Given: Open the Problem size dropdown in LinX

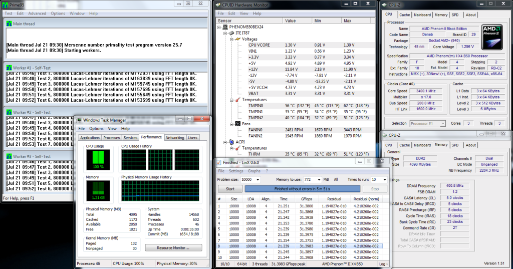Looking at the screenshot, I should (258, 180).
